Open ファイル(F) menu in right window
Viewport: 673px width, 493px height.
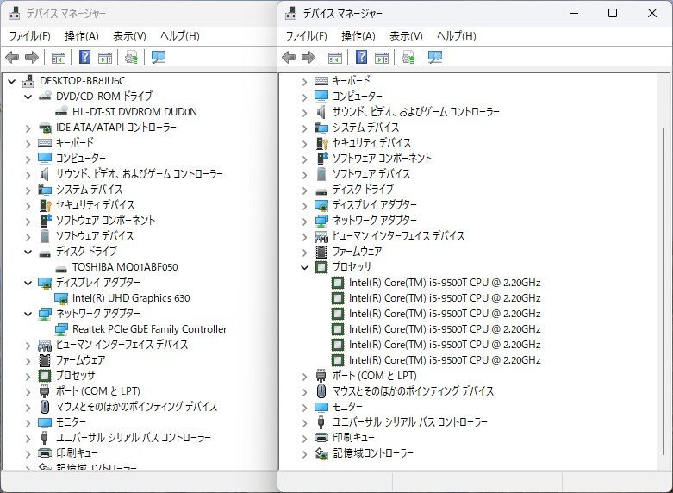307,35
